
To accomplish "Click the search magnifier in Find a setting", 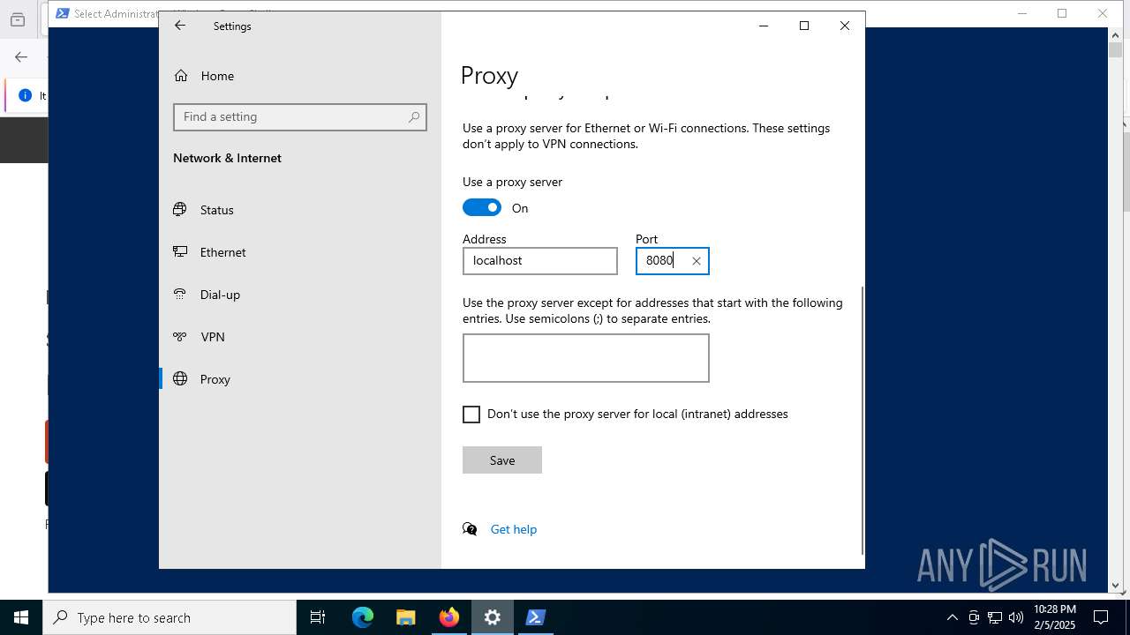I will tap(413, 117).
